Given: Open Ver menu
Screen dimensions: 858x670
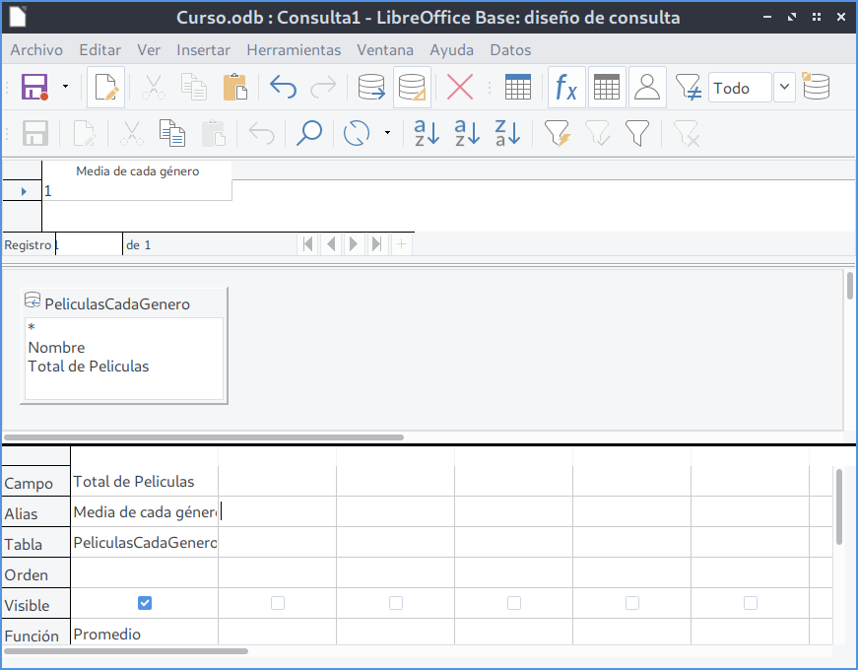Looking at the screenshot, I should (149, 50).
